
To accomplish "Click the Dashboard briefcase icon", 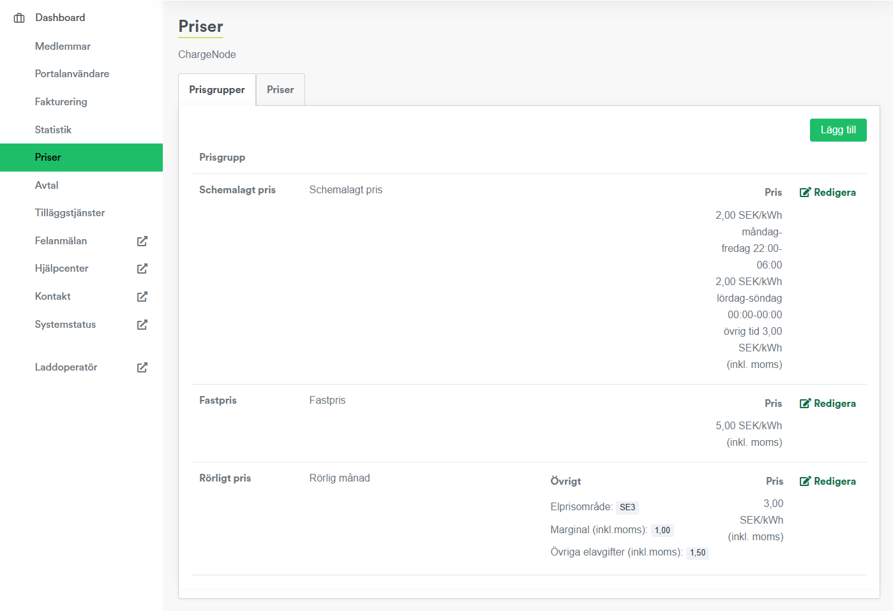I will [19, 18].
